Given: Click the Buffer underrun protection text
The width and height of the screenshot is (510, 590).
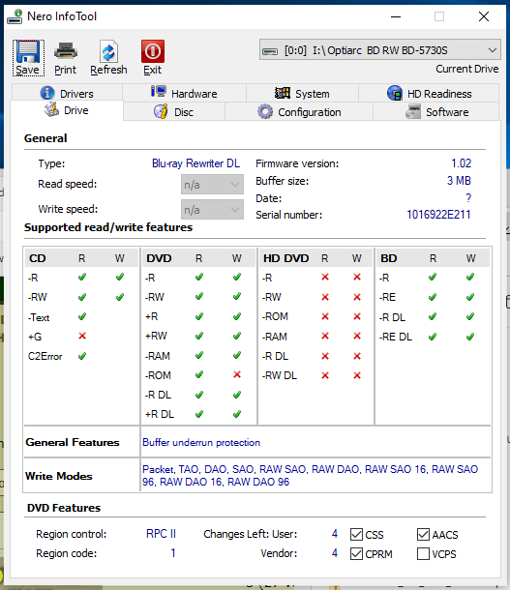Looking at the screenshot, I should [201, 443].
